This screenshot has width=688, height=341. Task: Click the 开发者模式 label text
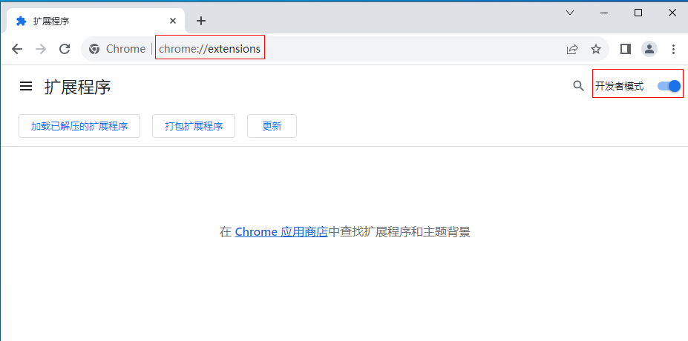[619, 86]
